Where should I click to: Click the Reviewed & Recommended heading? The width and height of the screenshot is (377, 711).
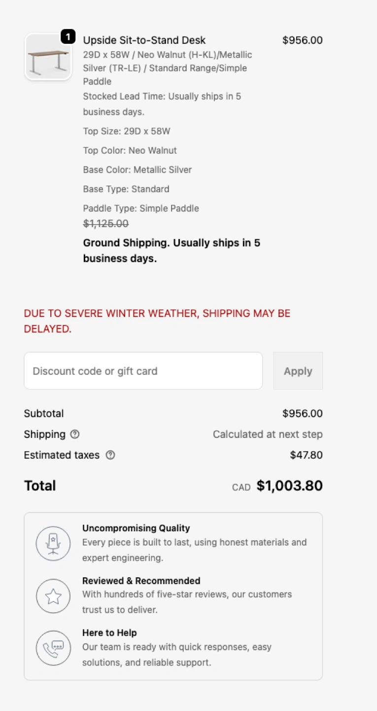click(141, 581)
